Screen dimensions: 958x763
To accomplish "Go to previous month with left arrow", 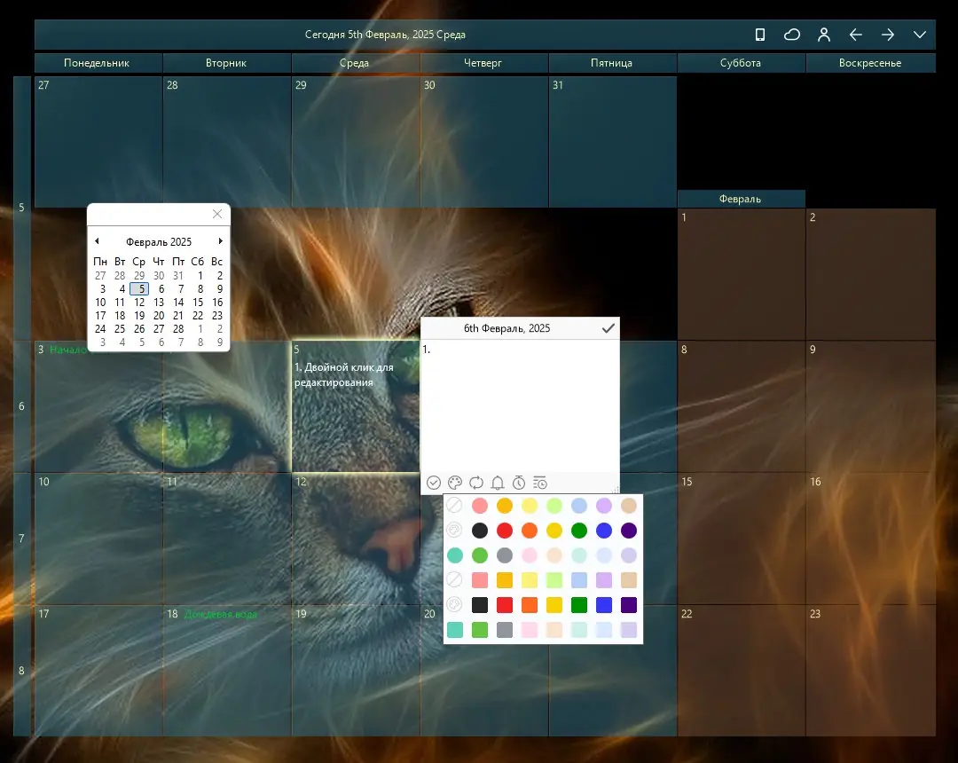I will (x=855, y=35).
